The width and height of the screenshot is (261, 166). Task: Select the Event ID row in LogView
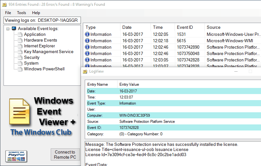click(x=173, y=128)
